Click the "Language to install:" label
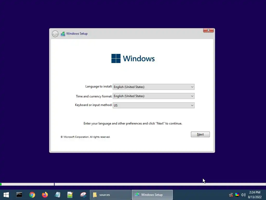This screenshot has width=266, height=200. [99, 86]
